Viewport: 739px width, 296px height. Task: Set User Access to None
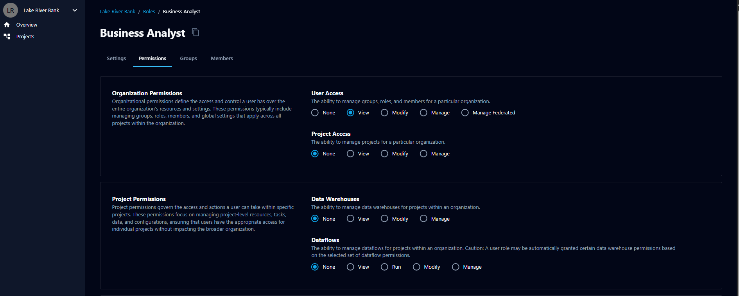point(315,112)
